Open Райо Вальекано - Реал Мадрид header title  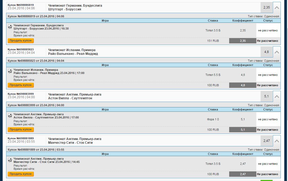click(x=73, y=54)
